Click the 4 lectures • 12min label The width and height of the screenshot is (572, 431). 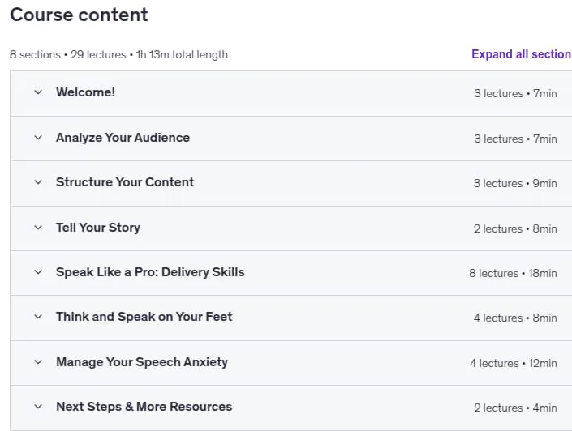514,363
